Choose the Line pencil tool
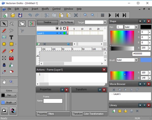152x120 pixels. (x=4, y=30)
